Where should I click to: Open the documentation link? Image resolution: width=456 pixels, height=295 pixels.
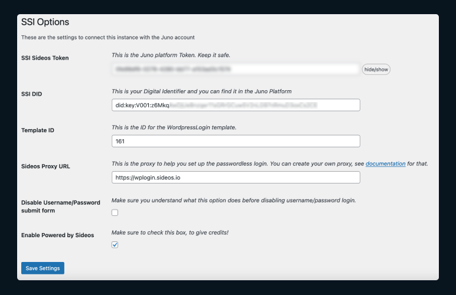(385, 163)
